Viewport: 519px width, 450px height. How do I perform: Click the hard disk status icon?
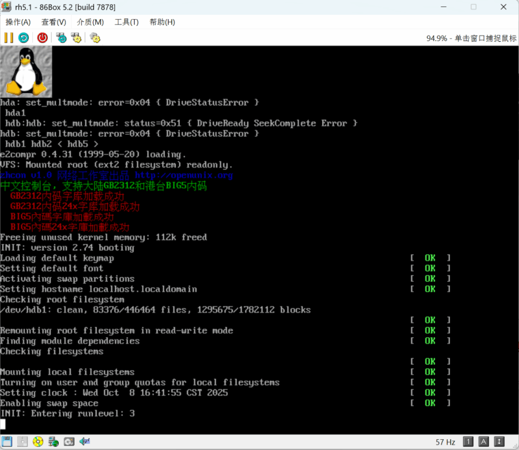point(69,441)
